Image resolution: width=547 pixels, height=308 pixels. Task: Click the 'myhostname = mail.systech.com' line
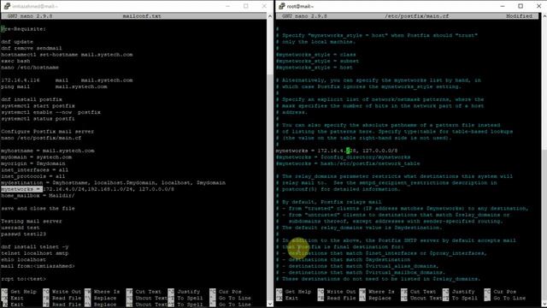coord(48,151)
